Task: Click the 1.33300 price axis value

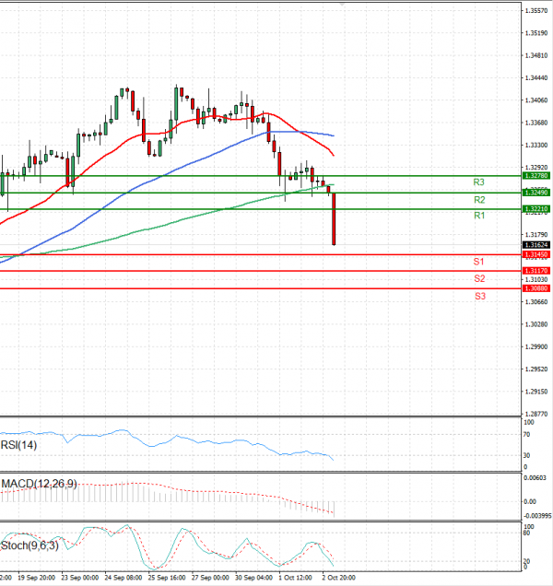Action: click(x=536, y=145)
